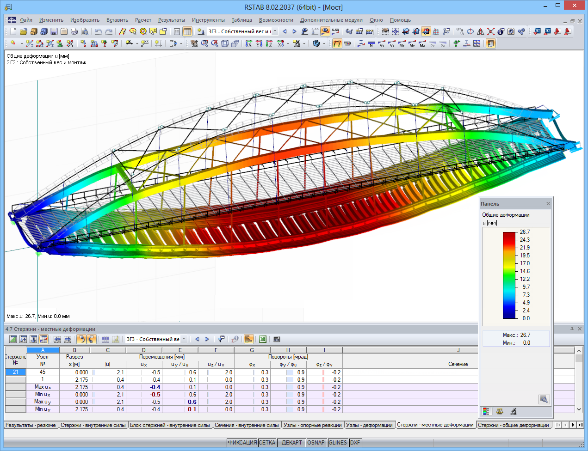
Task: Open the Дополнительные модули menu
Action: point(331,20)
